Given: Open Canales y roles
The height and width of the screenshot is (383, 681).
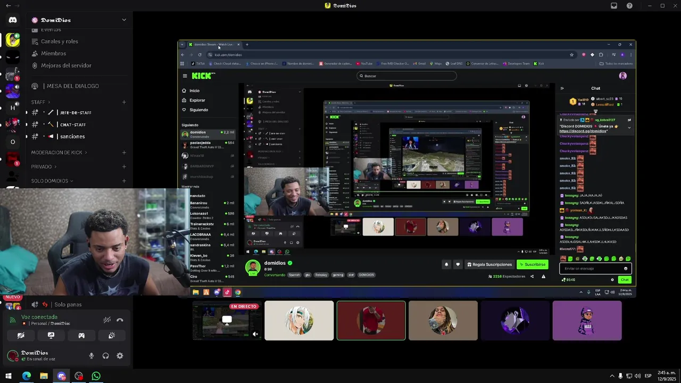Looking at the screenshot, I should tap(60, 41).
